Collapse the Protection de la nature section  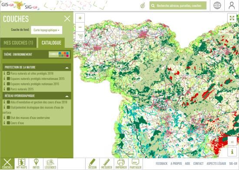tap(67, 68)
